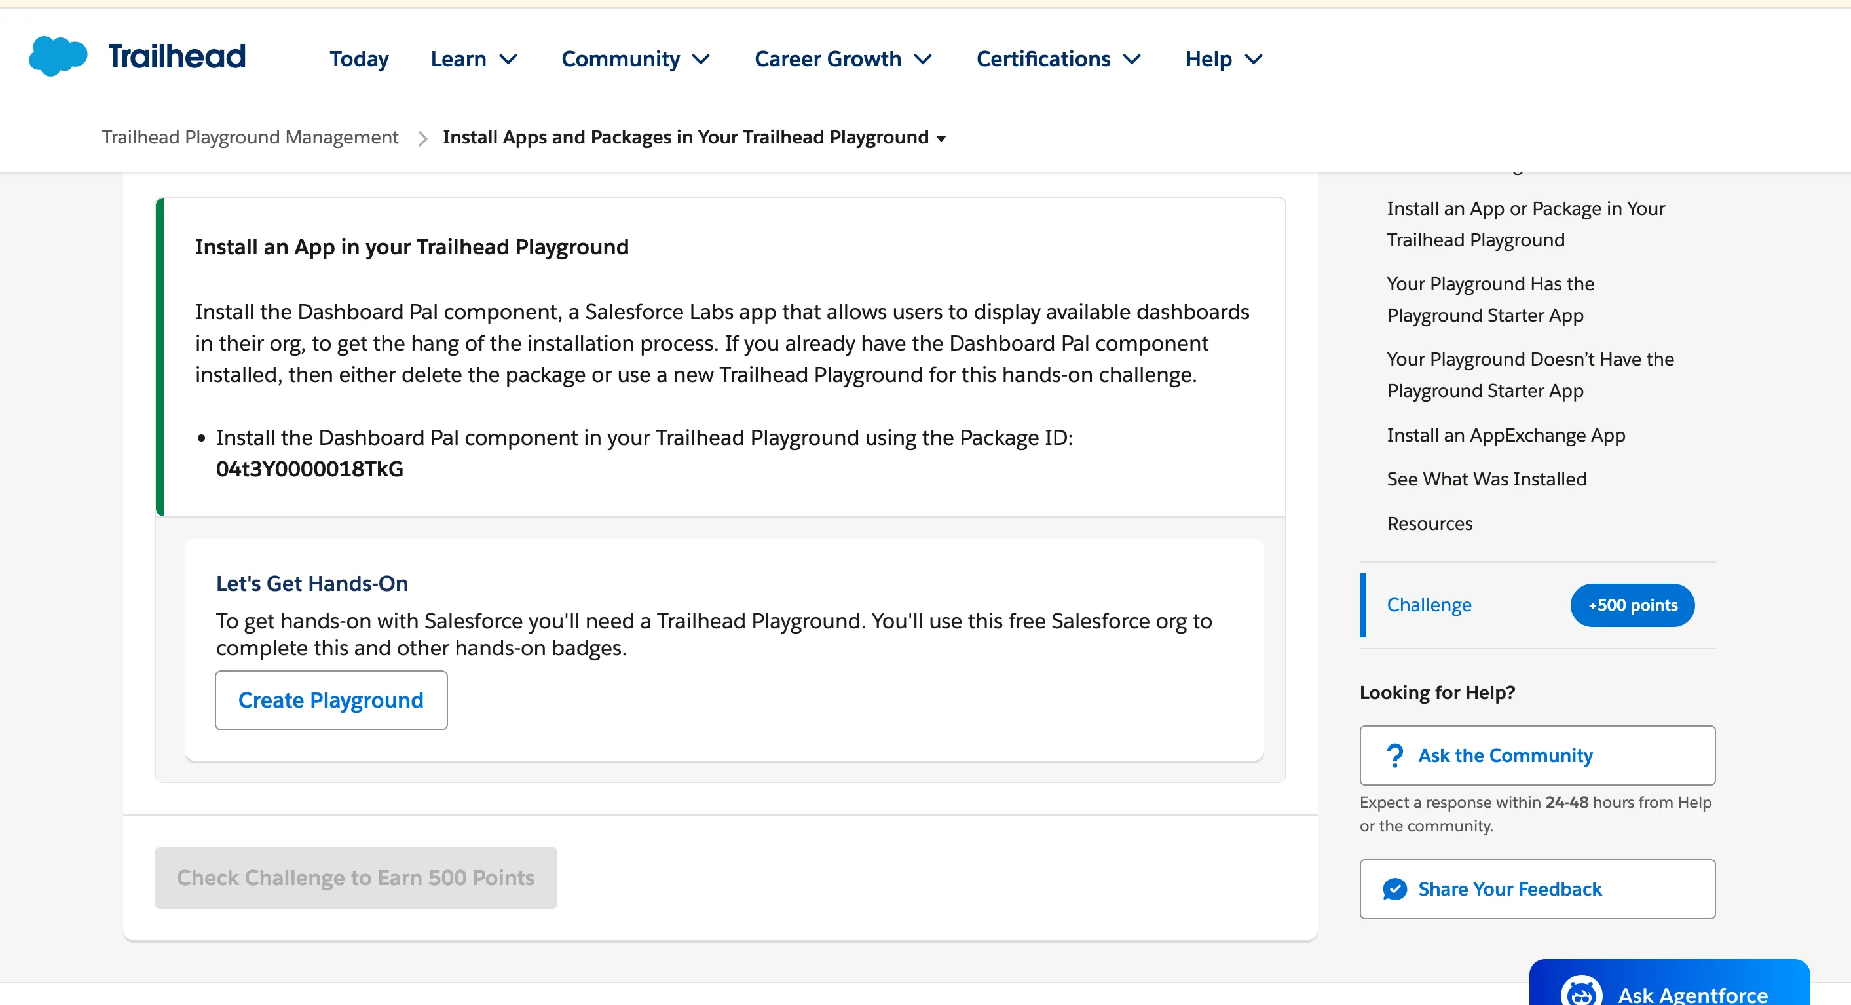Open the Certifications dropdown

pyautogui.click(x=1058, y=59)
